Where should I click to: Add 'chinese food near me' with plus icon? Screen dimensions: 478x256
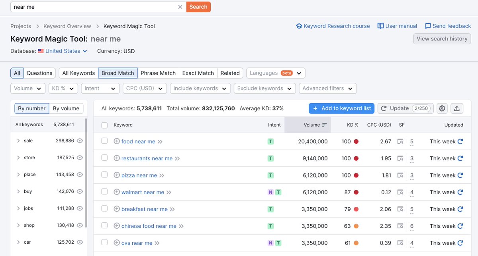click(x=117, y=226)
